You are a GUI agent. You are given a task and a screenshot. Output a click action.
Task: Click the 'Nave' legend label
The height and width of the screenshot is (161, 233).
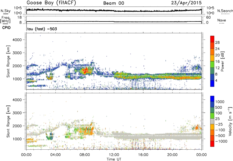[222, 20]
